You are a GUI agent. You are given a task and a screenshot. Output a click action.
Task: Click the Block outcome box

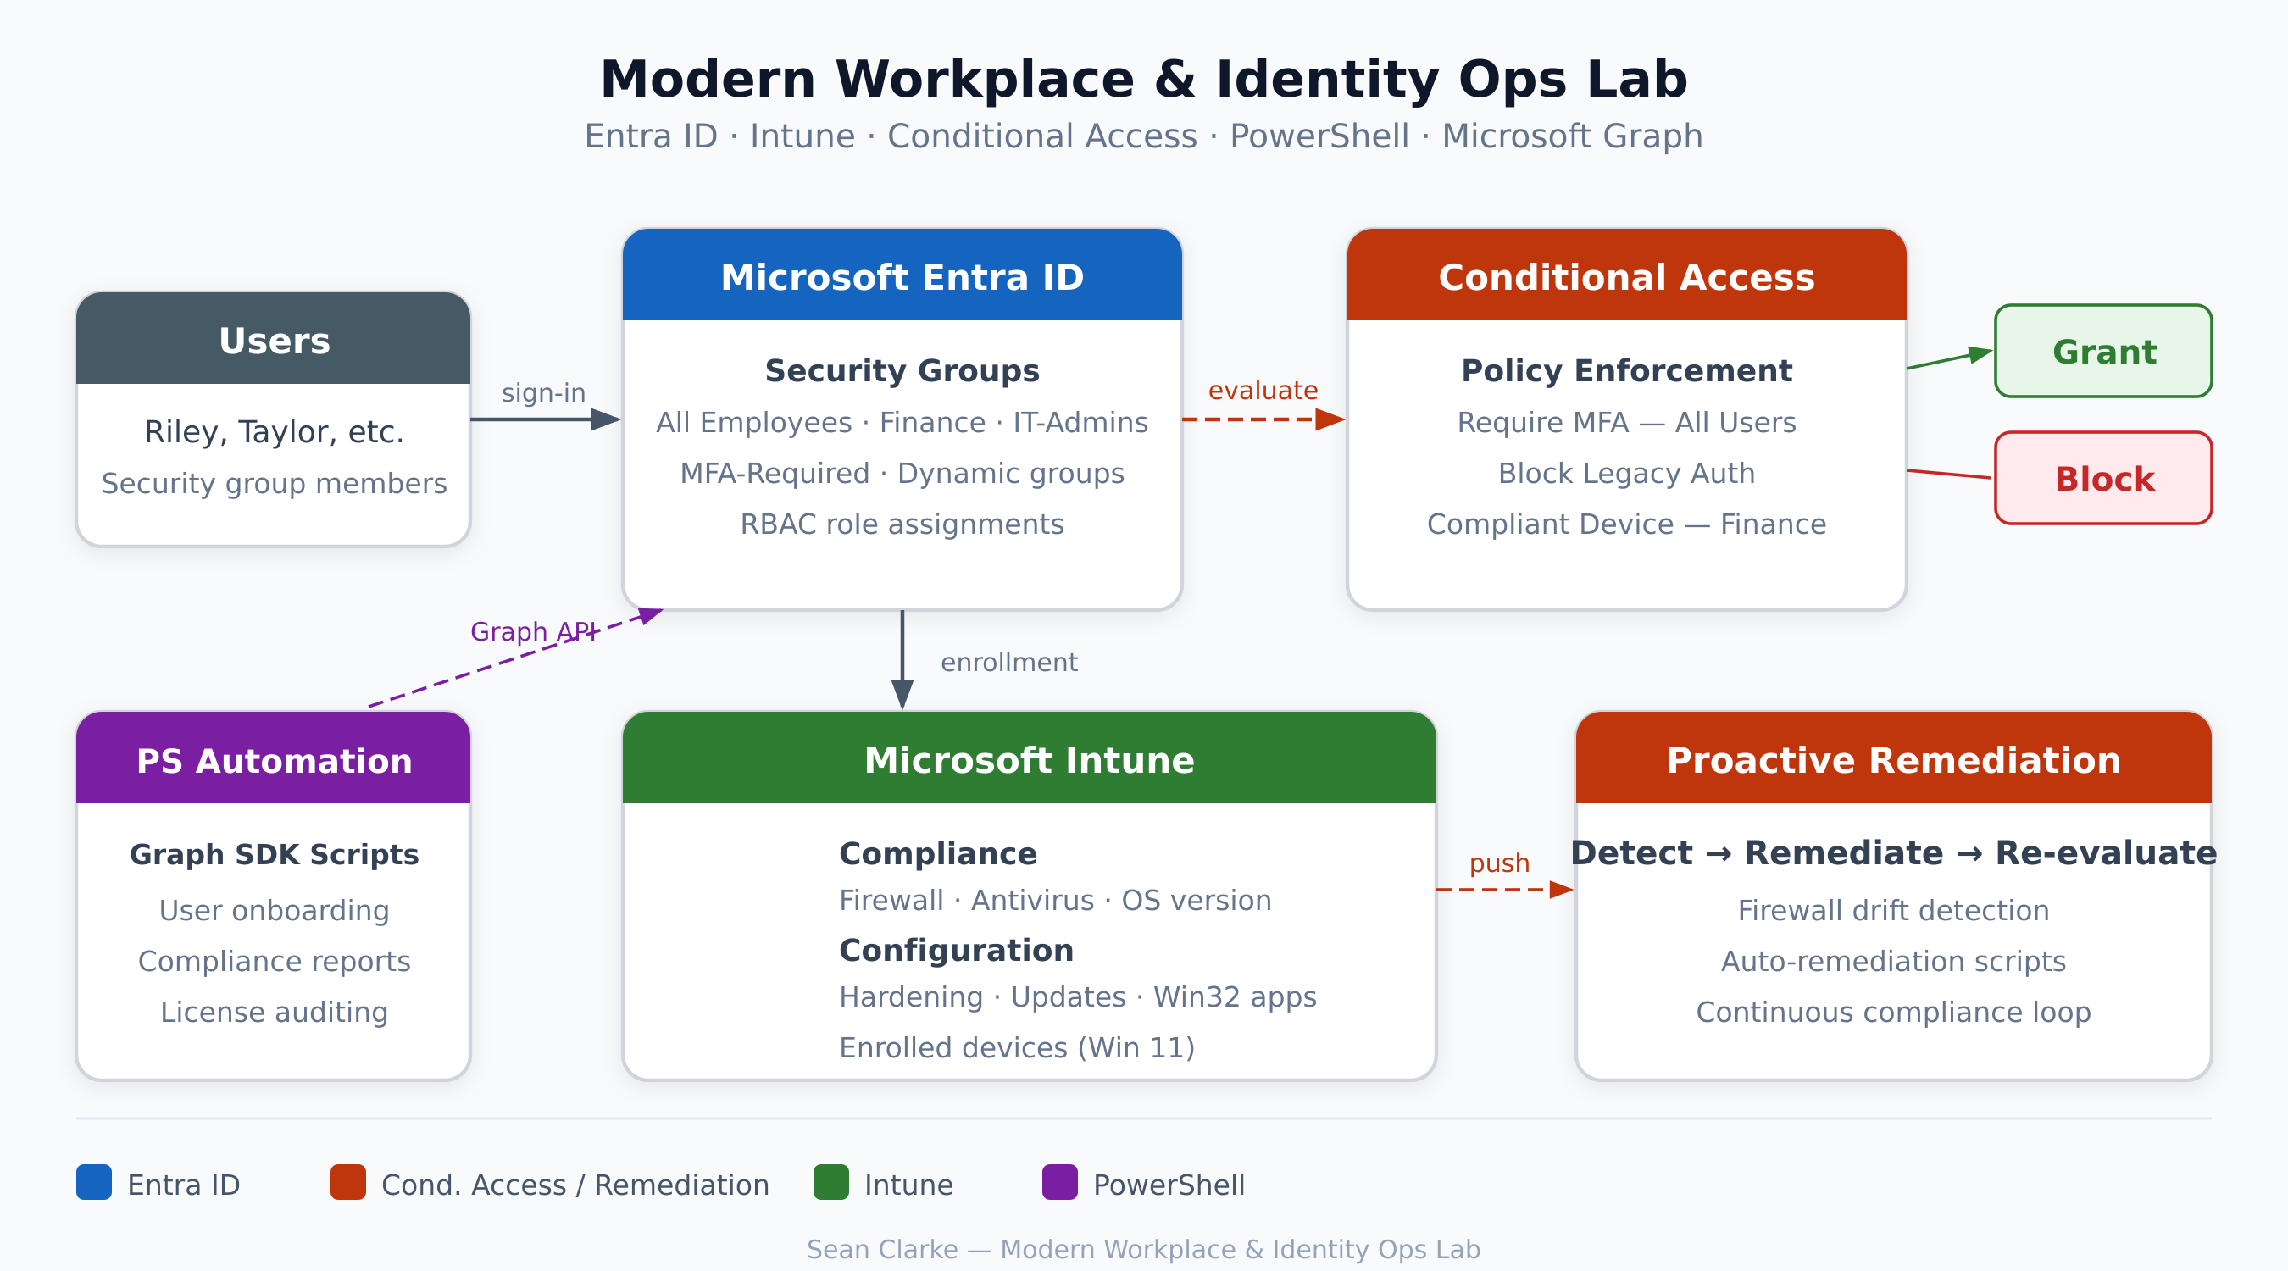click(x=2103, y=478)
